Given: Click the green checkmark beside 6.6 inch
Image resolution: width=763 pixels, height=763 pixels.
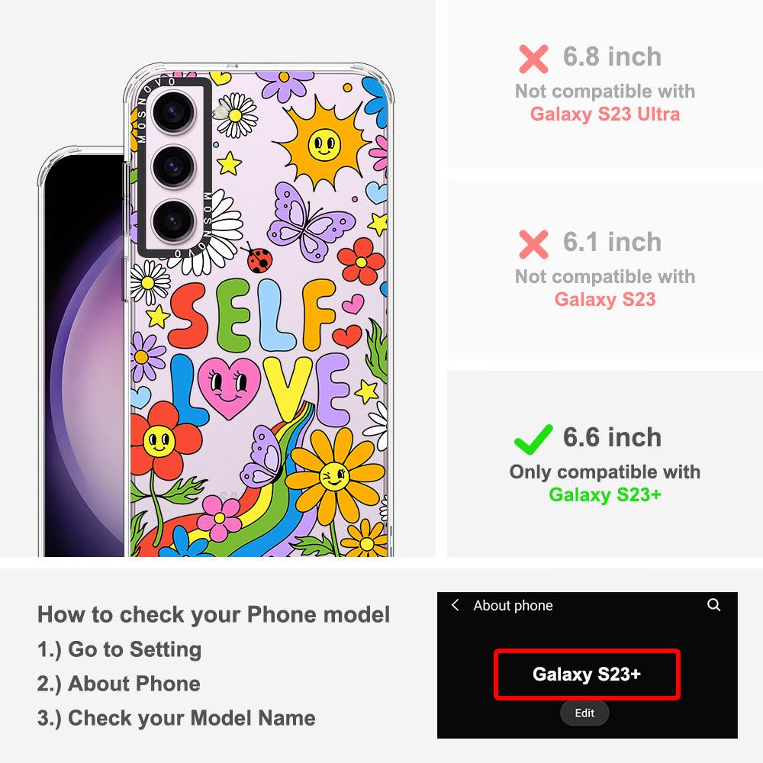Looking at the screenshot, I should pos(533,439).
